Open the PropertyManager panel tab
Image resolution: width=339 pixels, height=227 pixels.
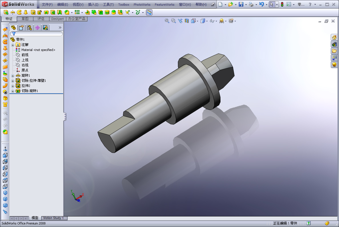(x=21, y=28)
